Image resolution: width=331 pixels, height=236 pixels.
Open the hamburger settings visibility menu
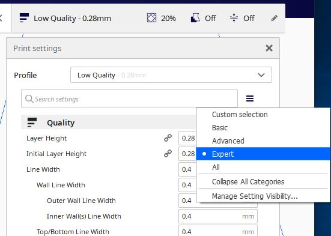point(250,98)
